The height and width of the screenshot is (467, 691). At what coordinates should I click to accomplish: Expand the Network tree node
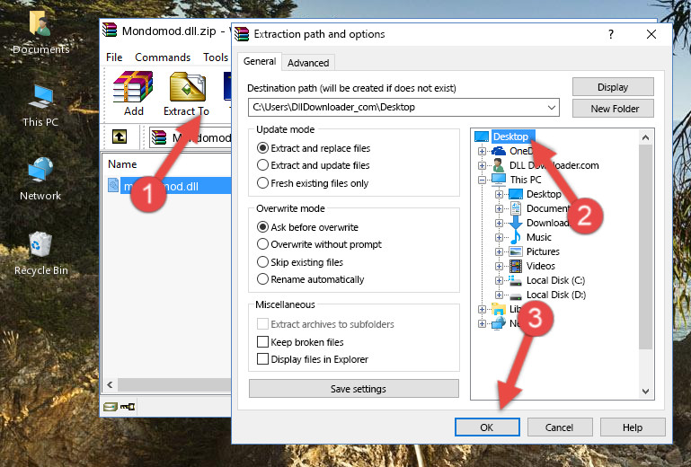pyautogui.click(x=482, y=324)
